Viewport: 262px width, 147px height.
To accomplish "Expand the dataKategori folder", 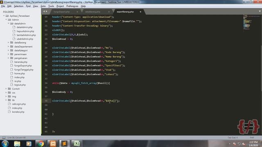I will (8, 50).
